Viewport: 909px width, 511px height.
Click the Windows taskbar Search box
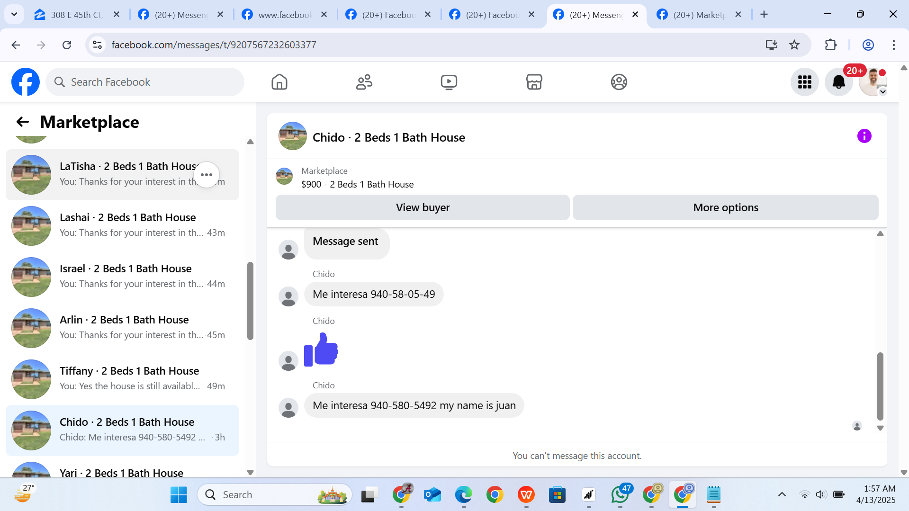pos(275,495)
